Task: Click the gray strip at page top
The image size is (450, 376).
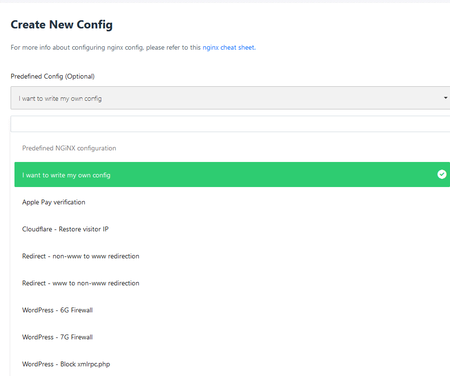Action: [225, 1]
